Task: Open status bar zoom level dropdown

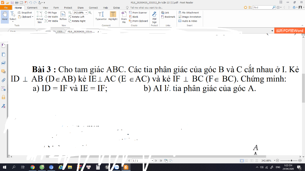Action: [274, 161]
